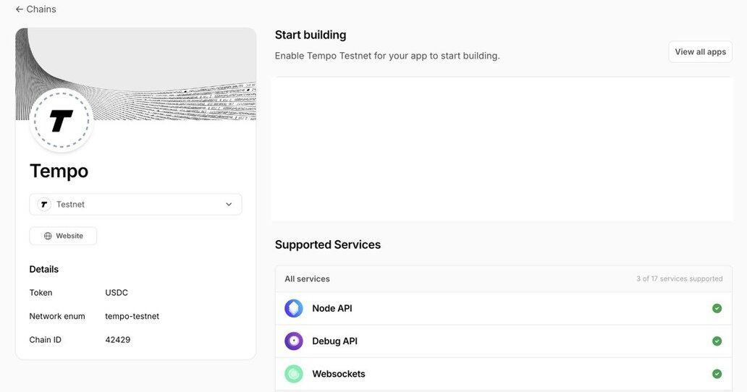This screenshot has height=392, width=747.
Task: Click the large Tempo logo avatar
Action: click(62, 121)
